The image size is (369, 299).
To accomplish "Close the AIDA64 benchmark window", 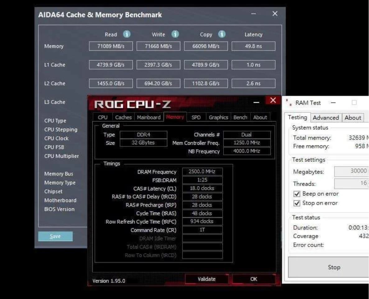I will click(x=275, y=14).
